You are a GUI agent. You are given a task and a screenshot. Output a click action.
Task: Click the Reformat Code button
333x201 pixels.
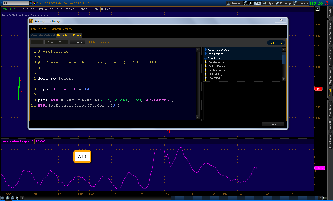coord(56,42)
